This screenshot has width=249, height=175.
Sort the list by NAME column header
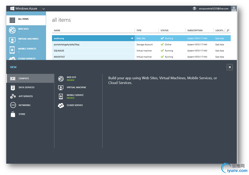tap(57, 30)
